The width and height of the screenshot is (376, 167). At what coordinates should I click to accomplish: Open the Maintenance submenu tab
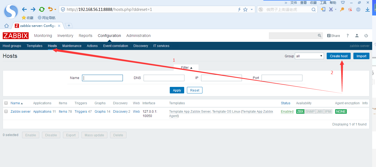pyautogui.click(x=72, y=46)
